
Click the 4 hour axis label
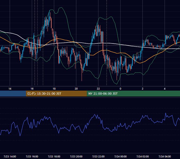[165, 89]
